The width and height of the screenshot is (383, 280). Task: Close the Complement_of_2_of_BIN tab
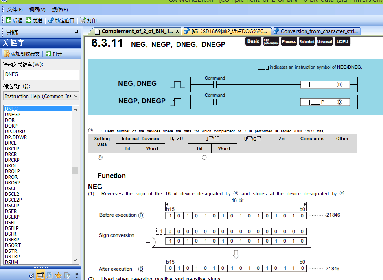click(177, 31)
